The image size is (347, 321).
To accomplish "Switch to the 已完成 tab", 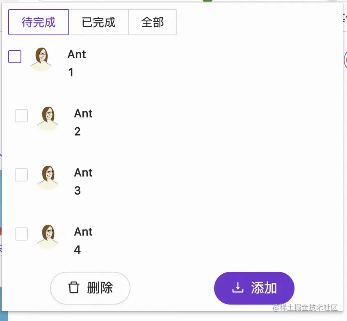I will 98,22.
